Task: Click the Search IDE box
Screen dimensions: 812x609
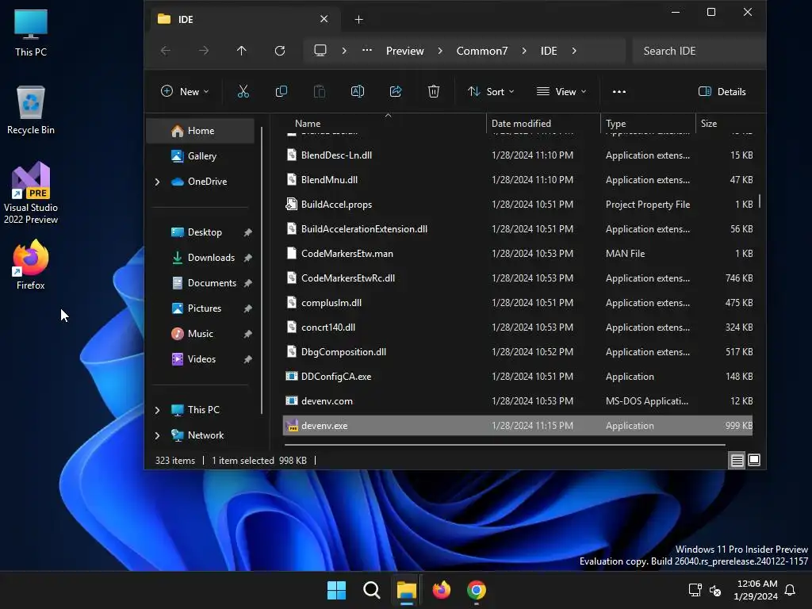Action: point(699,51)
